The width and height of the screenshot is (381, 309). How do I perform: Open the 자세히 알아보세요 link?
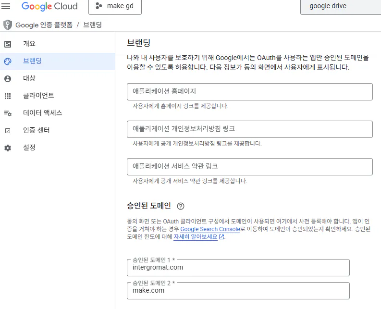196,237
